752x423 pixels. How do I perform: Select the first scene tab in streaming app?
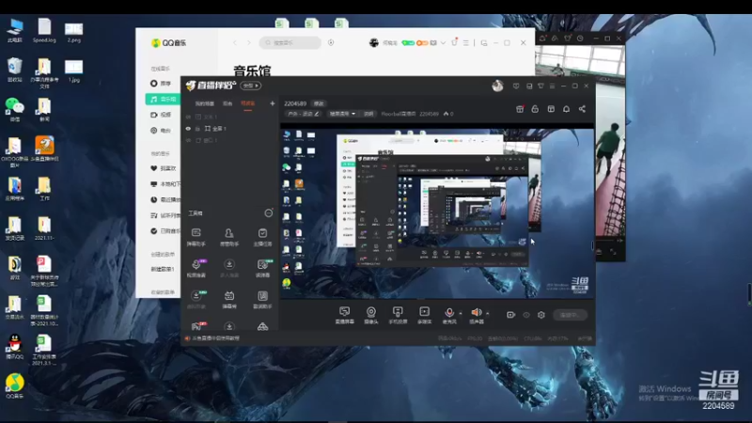pyautogui.click(x=205, y=103)
